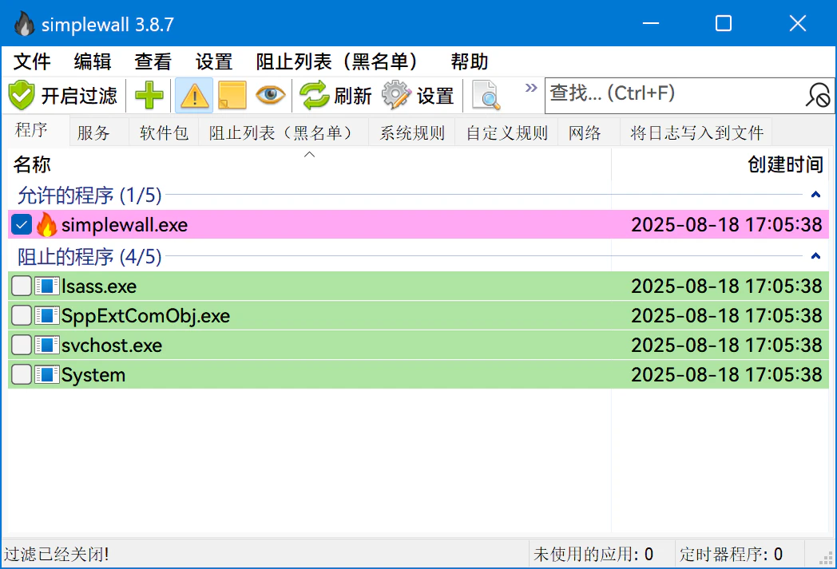Select the System row name

pos(93,375)
